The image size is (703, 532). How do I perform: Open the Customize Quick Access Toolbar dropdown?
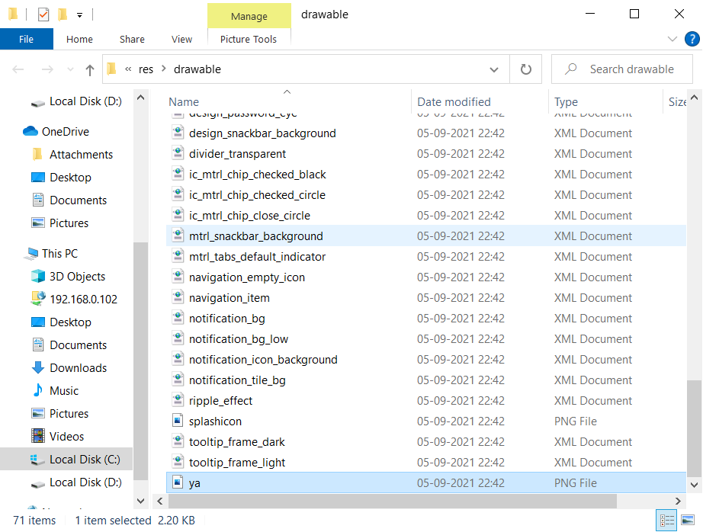point(79,14)
